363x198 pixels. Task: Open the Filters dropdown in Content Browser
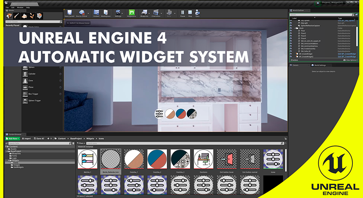(x=81, y=143)
